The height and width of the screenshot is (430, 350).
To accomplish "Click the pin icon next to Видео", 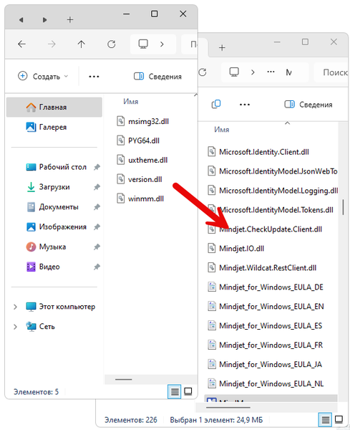I will 97,267.
